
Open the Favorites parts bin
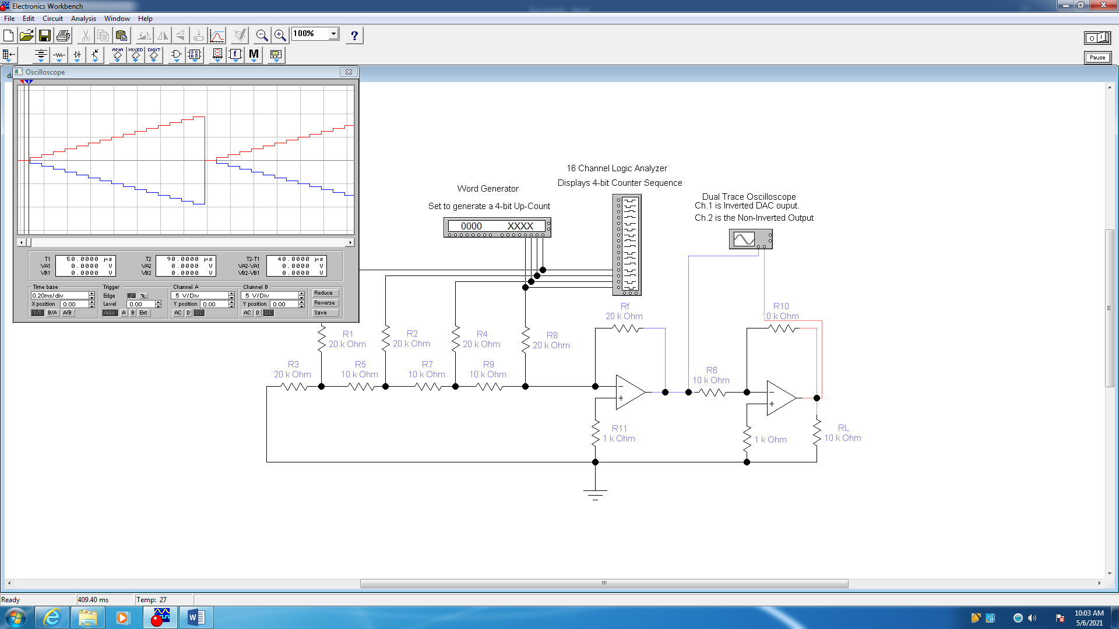[9, 55]
